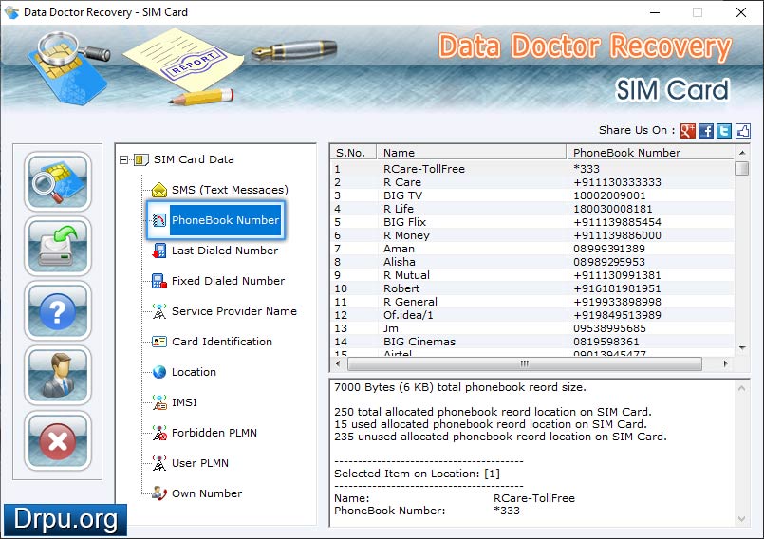Click the SIM Card Data root icon
Image resolution: width=764 pixels, height=539 pixels.
point(140,159)
